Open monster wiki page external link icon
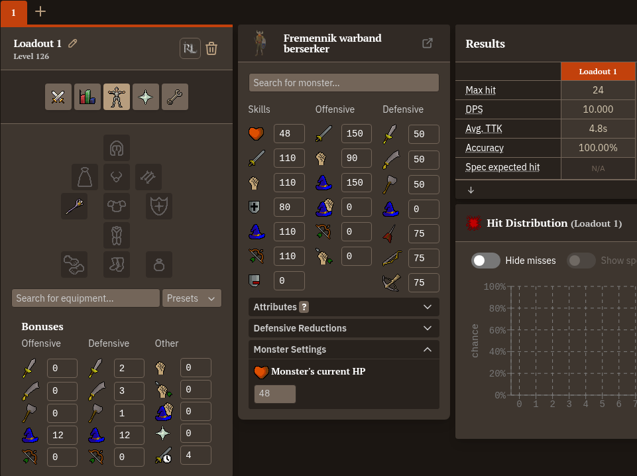Image resolution: width=637 pixels, height=476 pixels. coord(428,43)
